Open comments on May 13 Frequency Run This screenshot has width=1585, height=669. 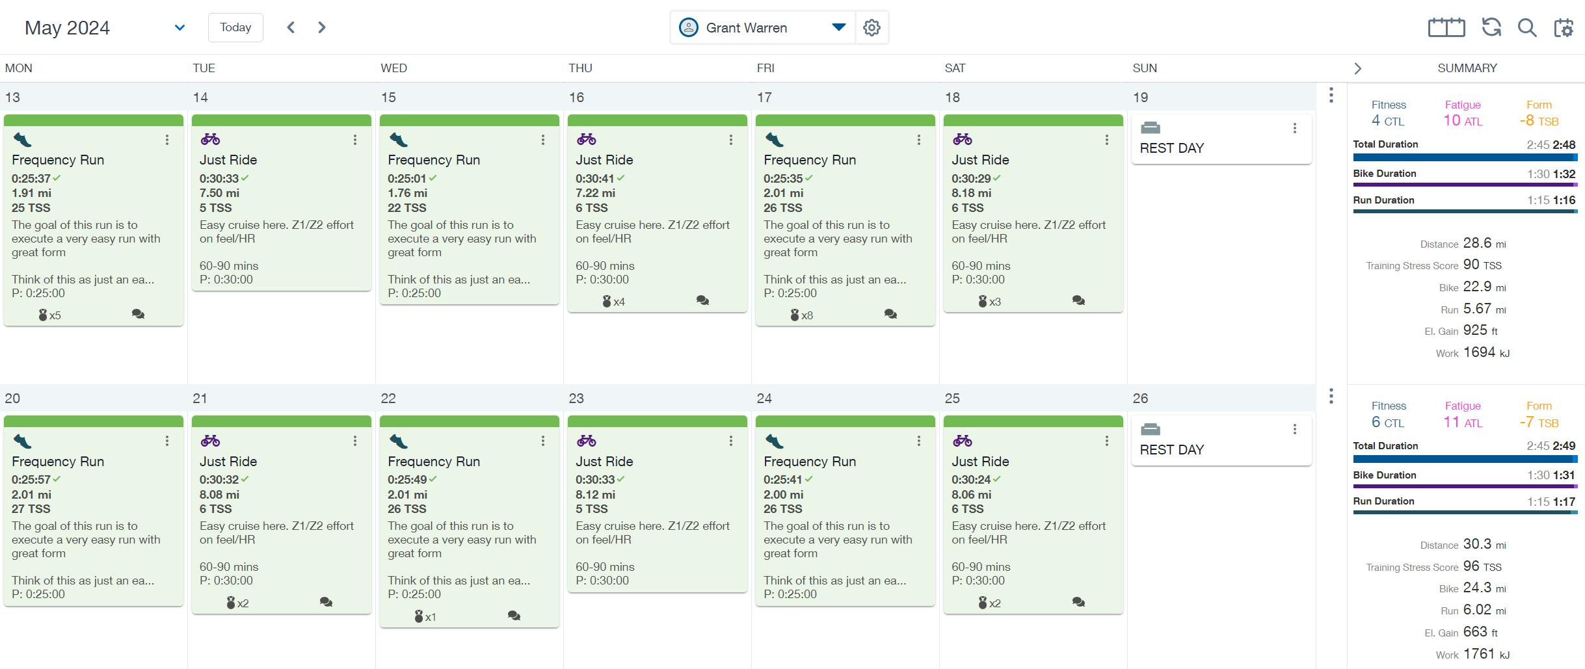(x=138, y=314)
